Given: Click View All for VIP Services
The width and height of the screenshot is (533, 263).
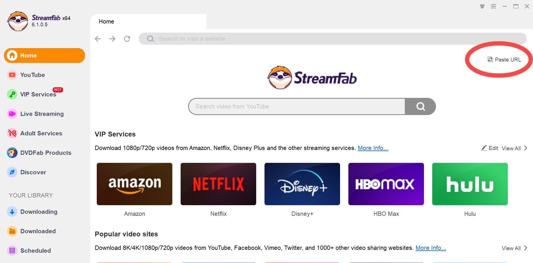Looking at the screenshot, I should point(511,148).
